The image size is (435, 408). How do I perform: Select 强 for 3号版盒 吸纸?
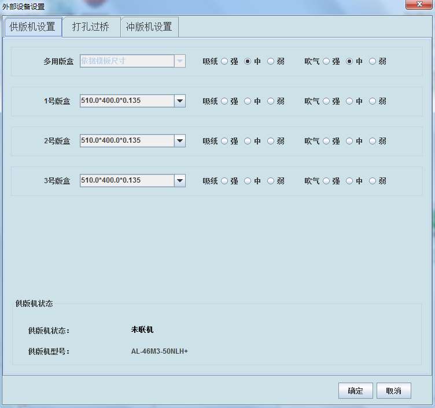224,181
